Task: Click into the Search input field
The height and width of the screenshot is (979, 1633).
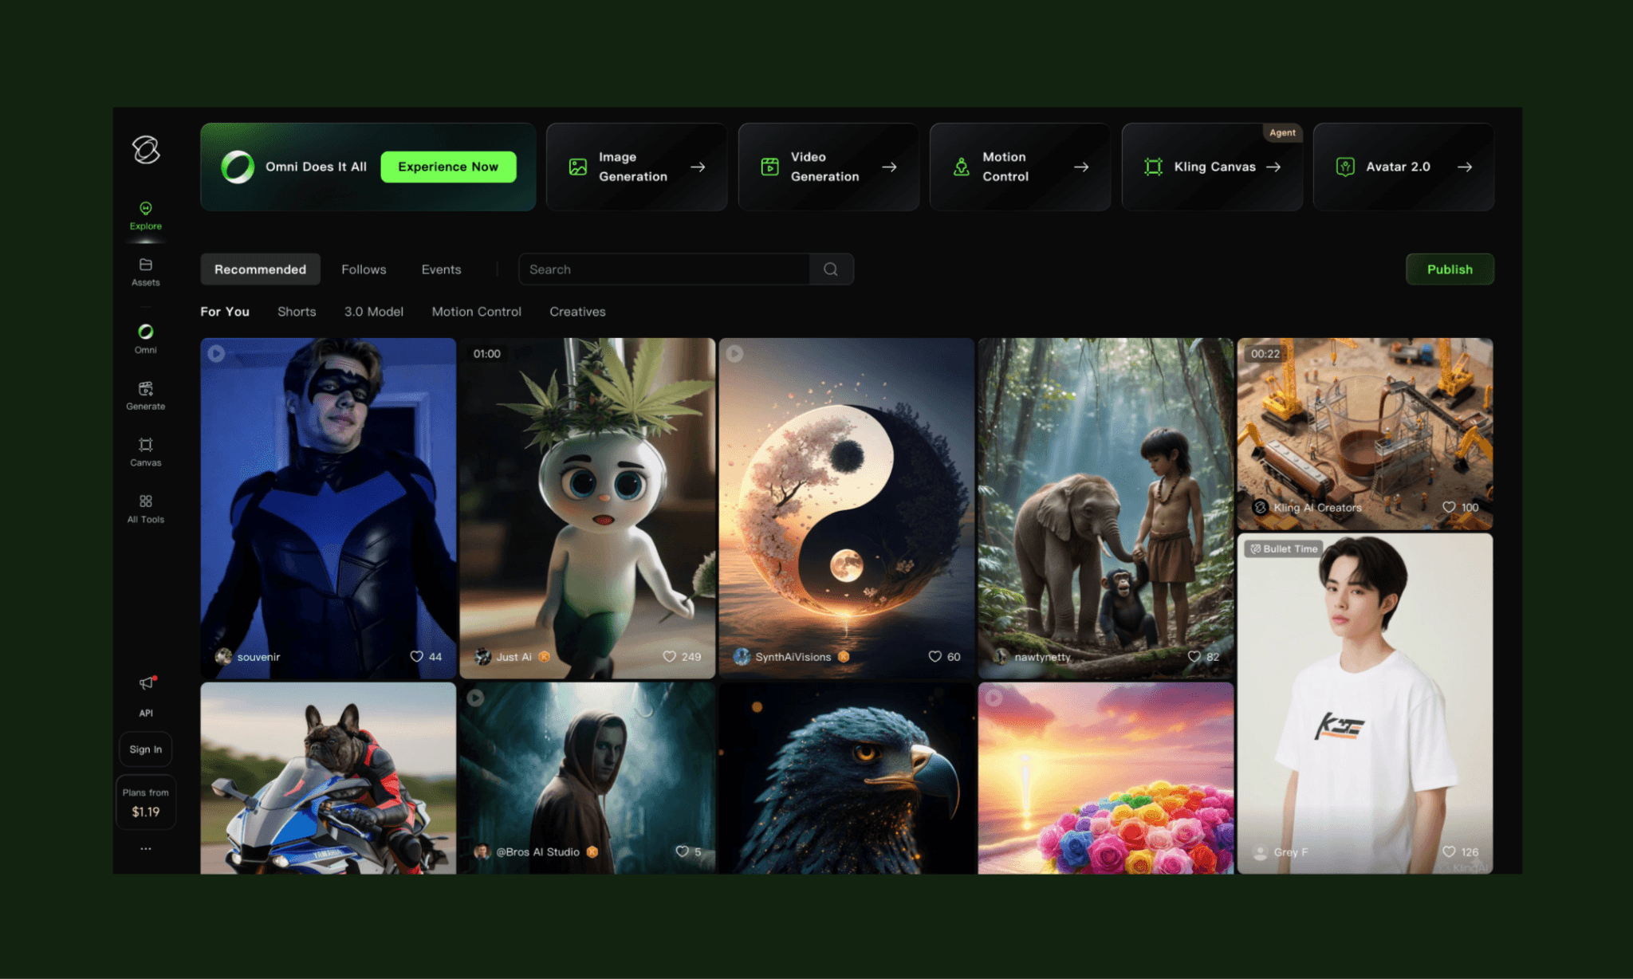Action: click(x=663, y=269)
